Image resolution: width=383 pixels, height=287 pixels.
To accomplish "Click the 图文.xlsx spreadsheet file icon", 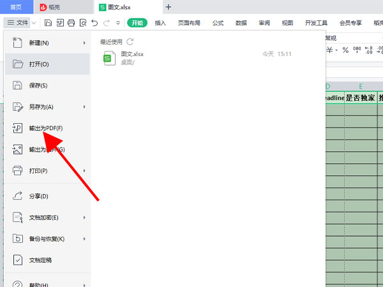I will click(109, 58).
